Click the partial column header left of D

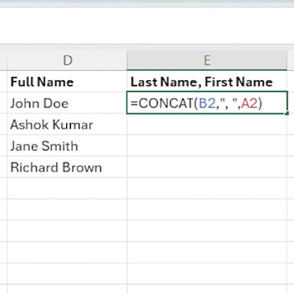3,60
